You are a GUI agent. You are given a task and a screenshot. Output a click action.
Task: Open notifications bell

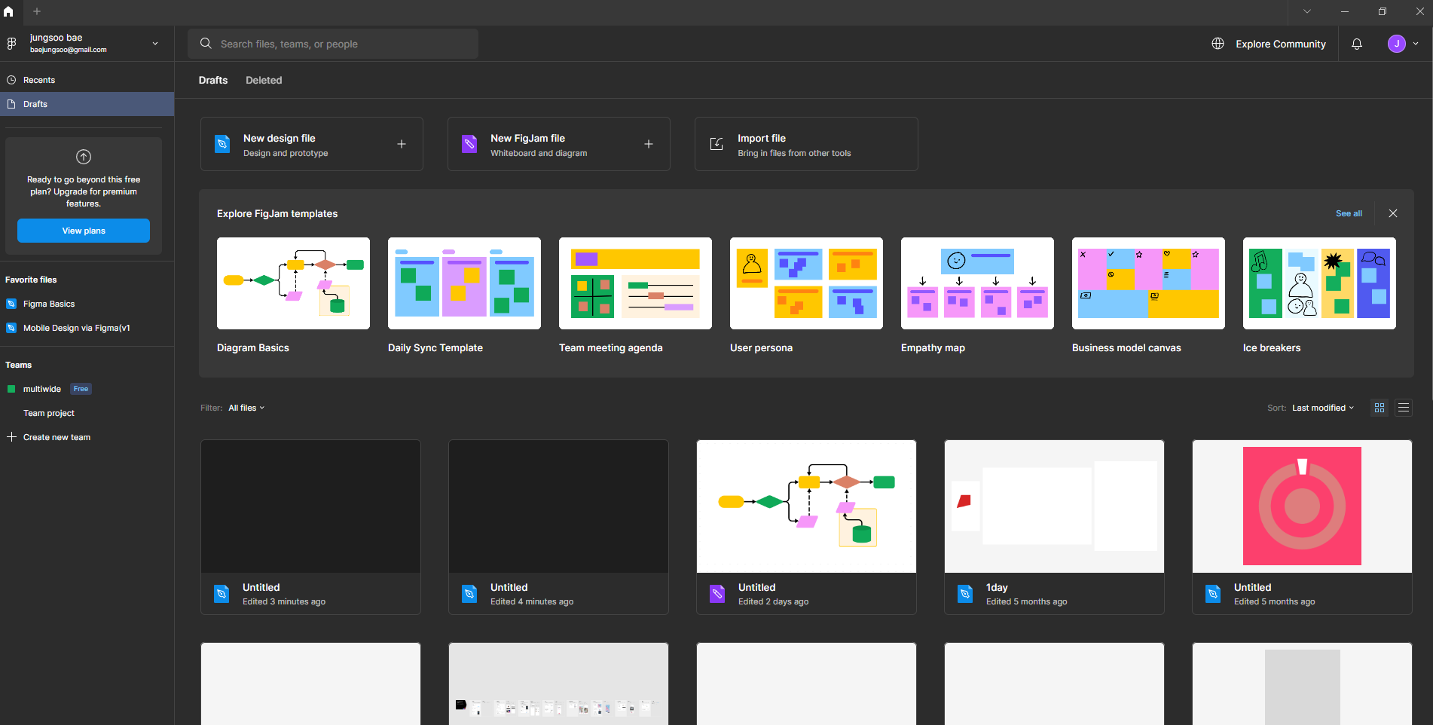[1357, 44]
